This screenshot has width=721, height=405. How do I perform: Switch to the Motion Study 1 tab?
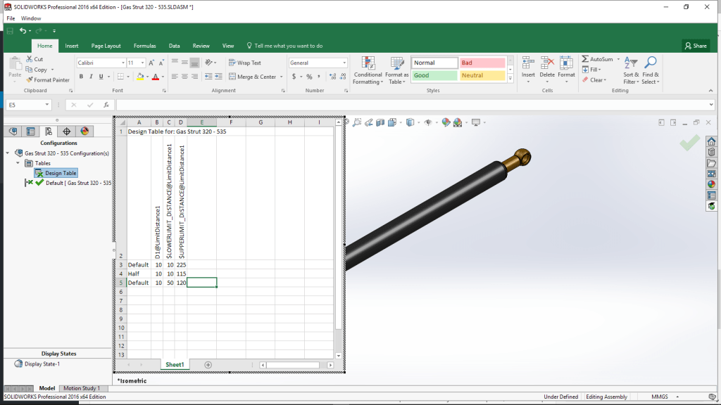click(82, 388)
